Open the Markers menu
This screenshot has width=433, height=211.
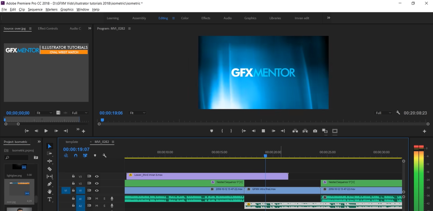point(51,9)
